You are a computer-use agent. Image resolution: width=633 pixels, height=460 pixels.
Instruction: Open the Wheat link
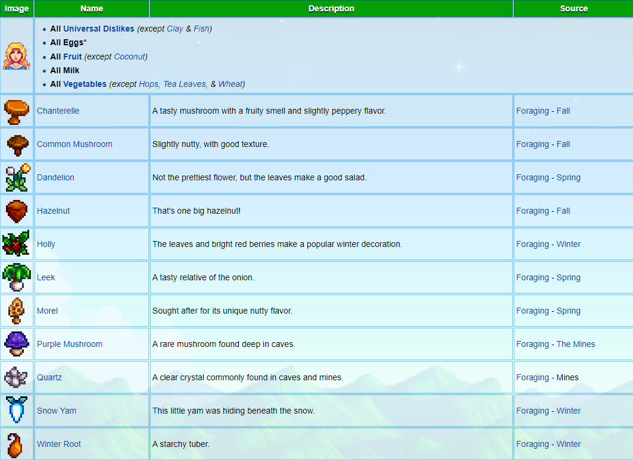point(230,84)
